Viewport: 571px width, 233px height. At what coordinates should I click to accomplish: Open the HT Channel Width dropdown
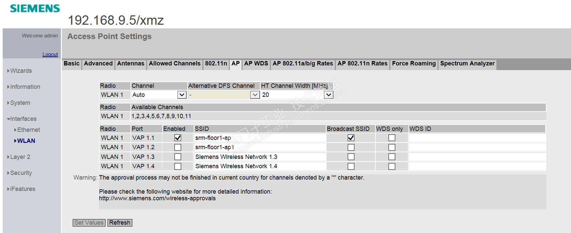coord(329,95)
